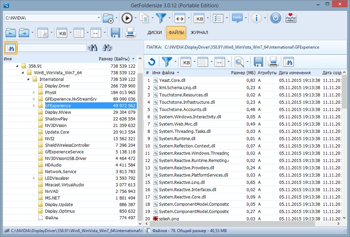Click the left panel column width icon
Image resolution: width=350 pixels, height=237 pixels.
pyautogui.click(x=96, y=33)
